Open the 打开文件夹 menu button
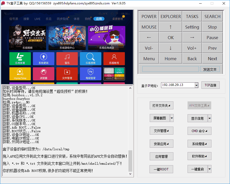The image size is (230, 184). click(161, 105)
